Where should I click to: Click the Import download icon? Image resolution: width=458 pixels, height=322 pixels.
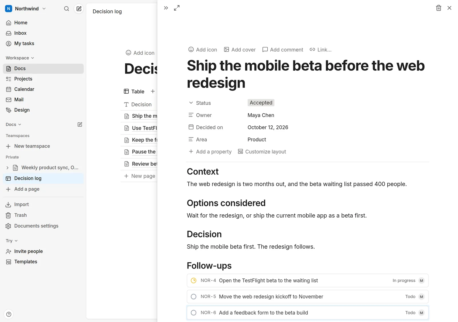coord(9,204)
